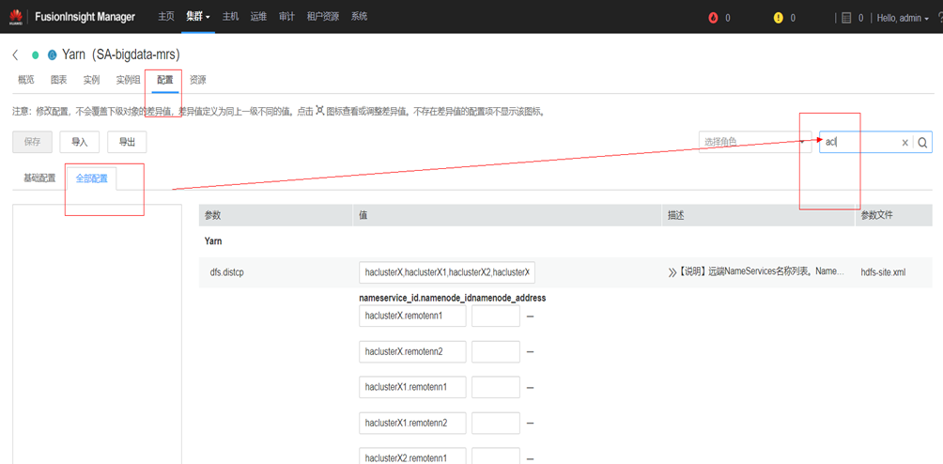Edit the haclusterX.remotenn1 name field

(x=412, y=316)
